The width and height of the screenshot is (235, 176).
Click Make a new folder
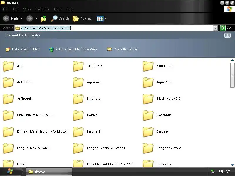point(22,49)
